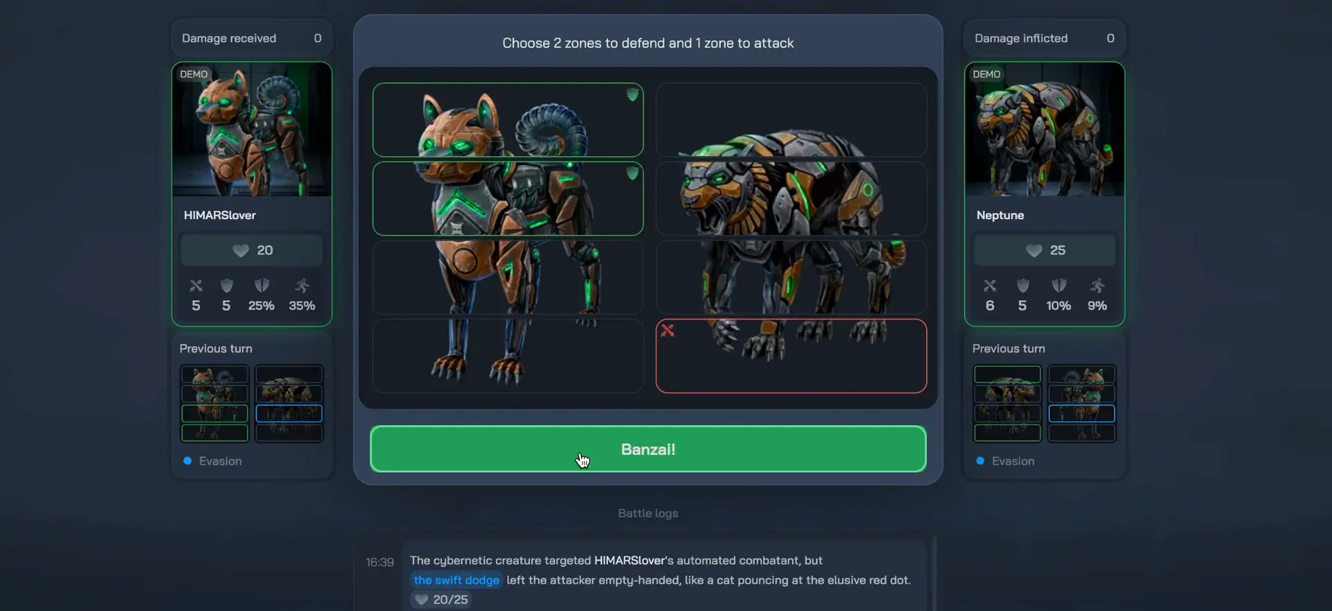This screenshot has width=1332, height=611.
Task: Select Neptune's head zone to attack
Action: click(x=791, y=120)
